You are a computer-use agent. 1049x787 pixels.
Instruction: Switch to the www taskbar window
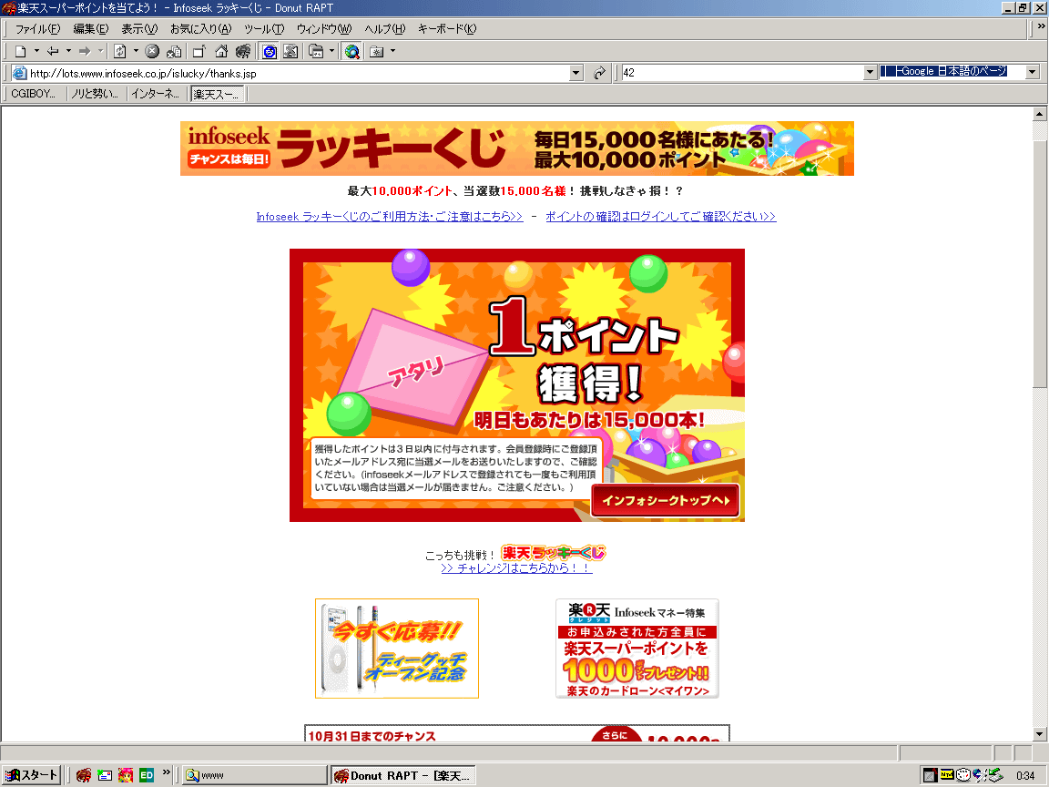click(255, 775)
